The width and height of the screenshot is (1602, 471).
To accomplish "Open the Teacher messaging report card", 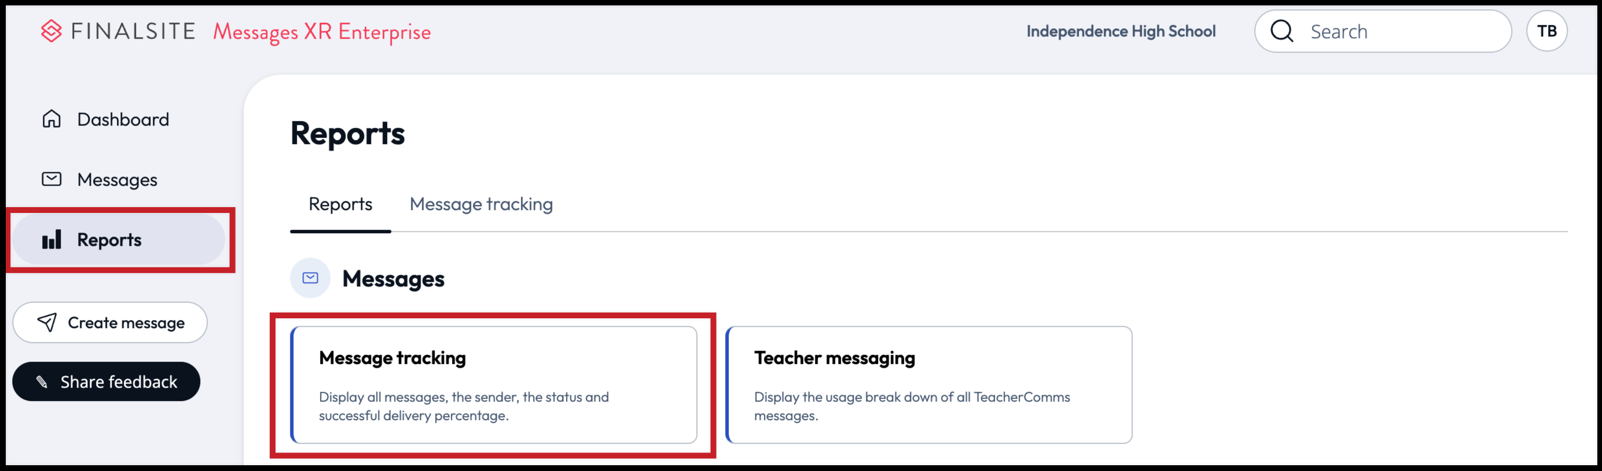I will click(929, 385).
